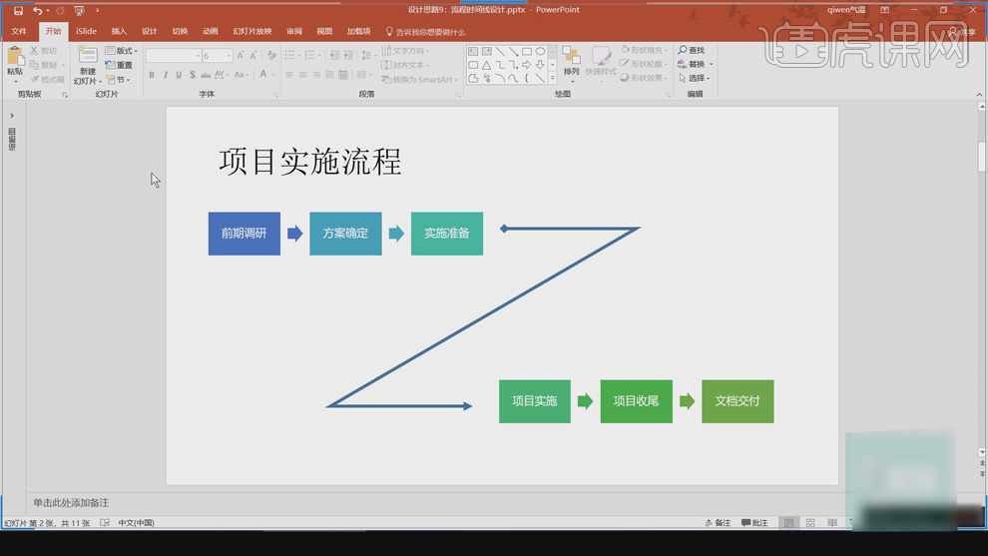Click the Find (查找) magnifier button
The height and width of the screenshot is (556, 988).
[x=692, y=50]
